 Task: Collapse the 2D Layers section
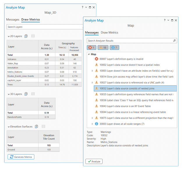click(x=9, y=36)
